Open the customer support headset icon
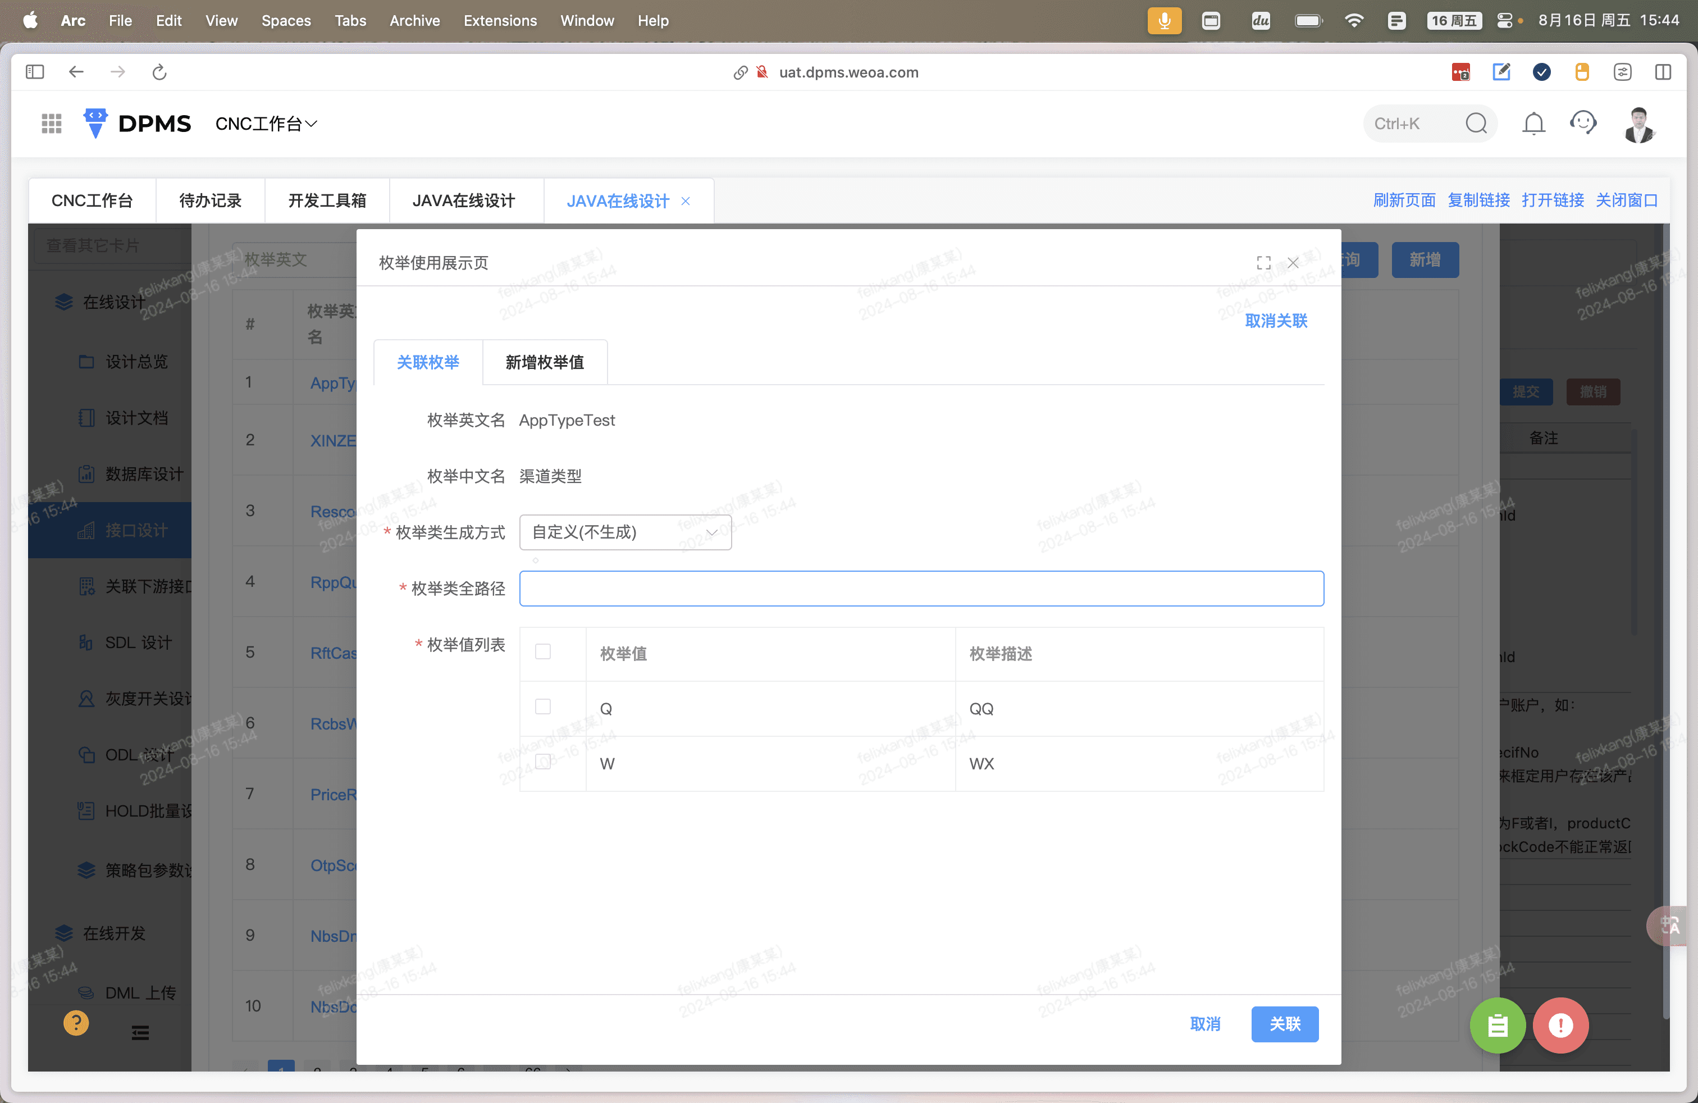The image size is (1698, 1103). [x=1583, y=123]
